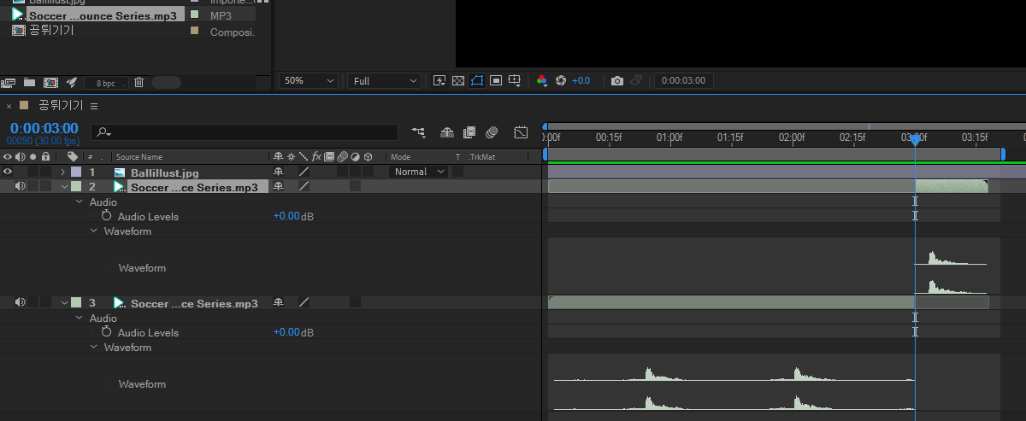Expand the Ballillust.jpg layer properties
Screen dimensions: 1026x421
pos(63,172)
